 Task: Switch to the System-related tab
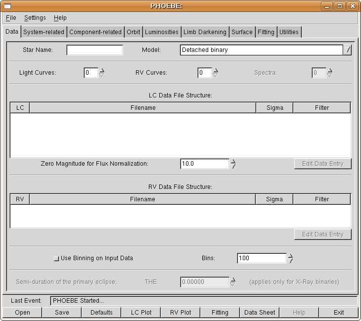click(x=44, y=32)
